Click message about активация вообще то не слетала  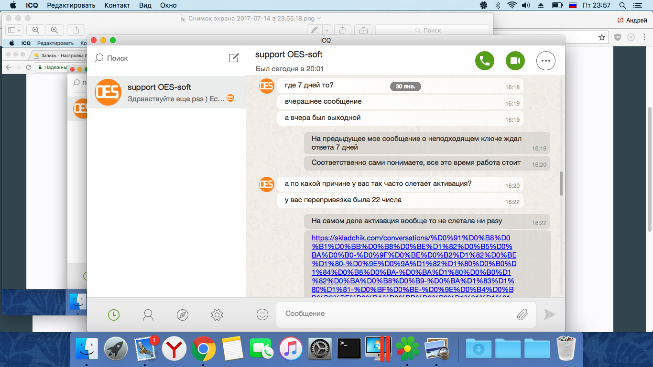[427, 221]
